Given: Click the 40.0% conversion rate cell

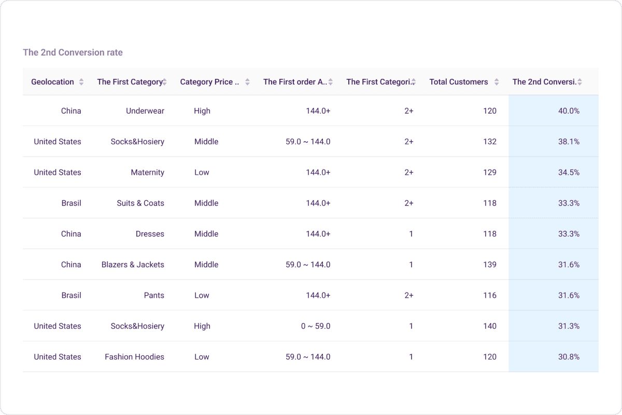Looking at the screenshot, I should [x=569, y=111].
